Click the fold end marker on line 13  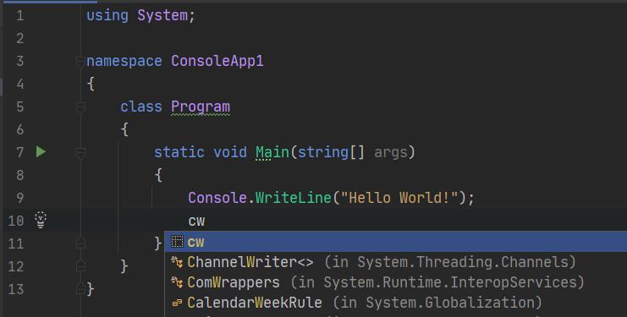pos(80,288)
